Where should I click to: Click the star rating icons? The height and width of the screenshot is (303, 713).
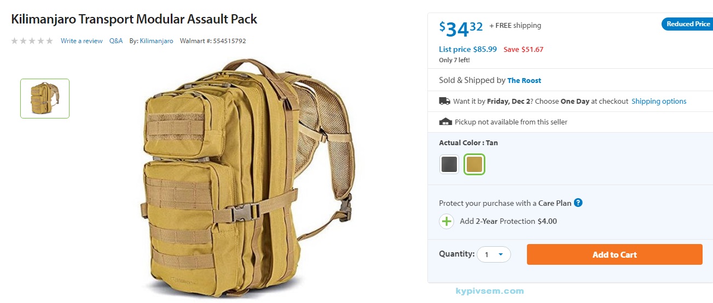[x=32, y=41]
